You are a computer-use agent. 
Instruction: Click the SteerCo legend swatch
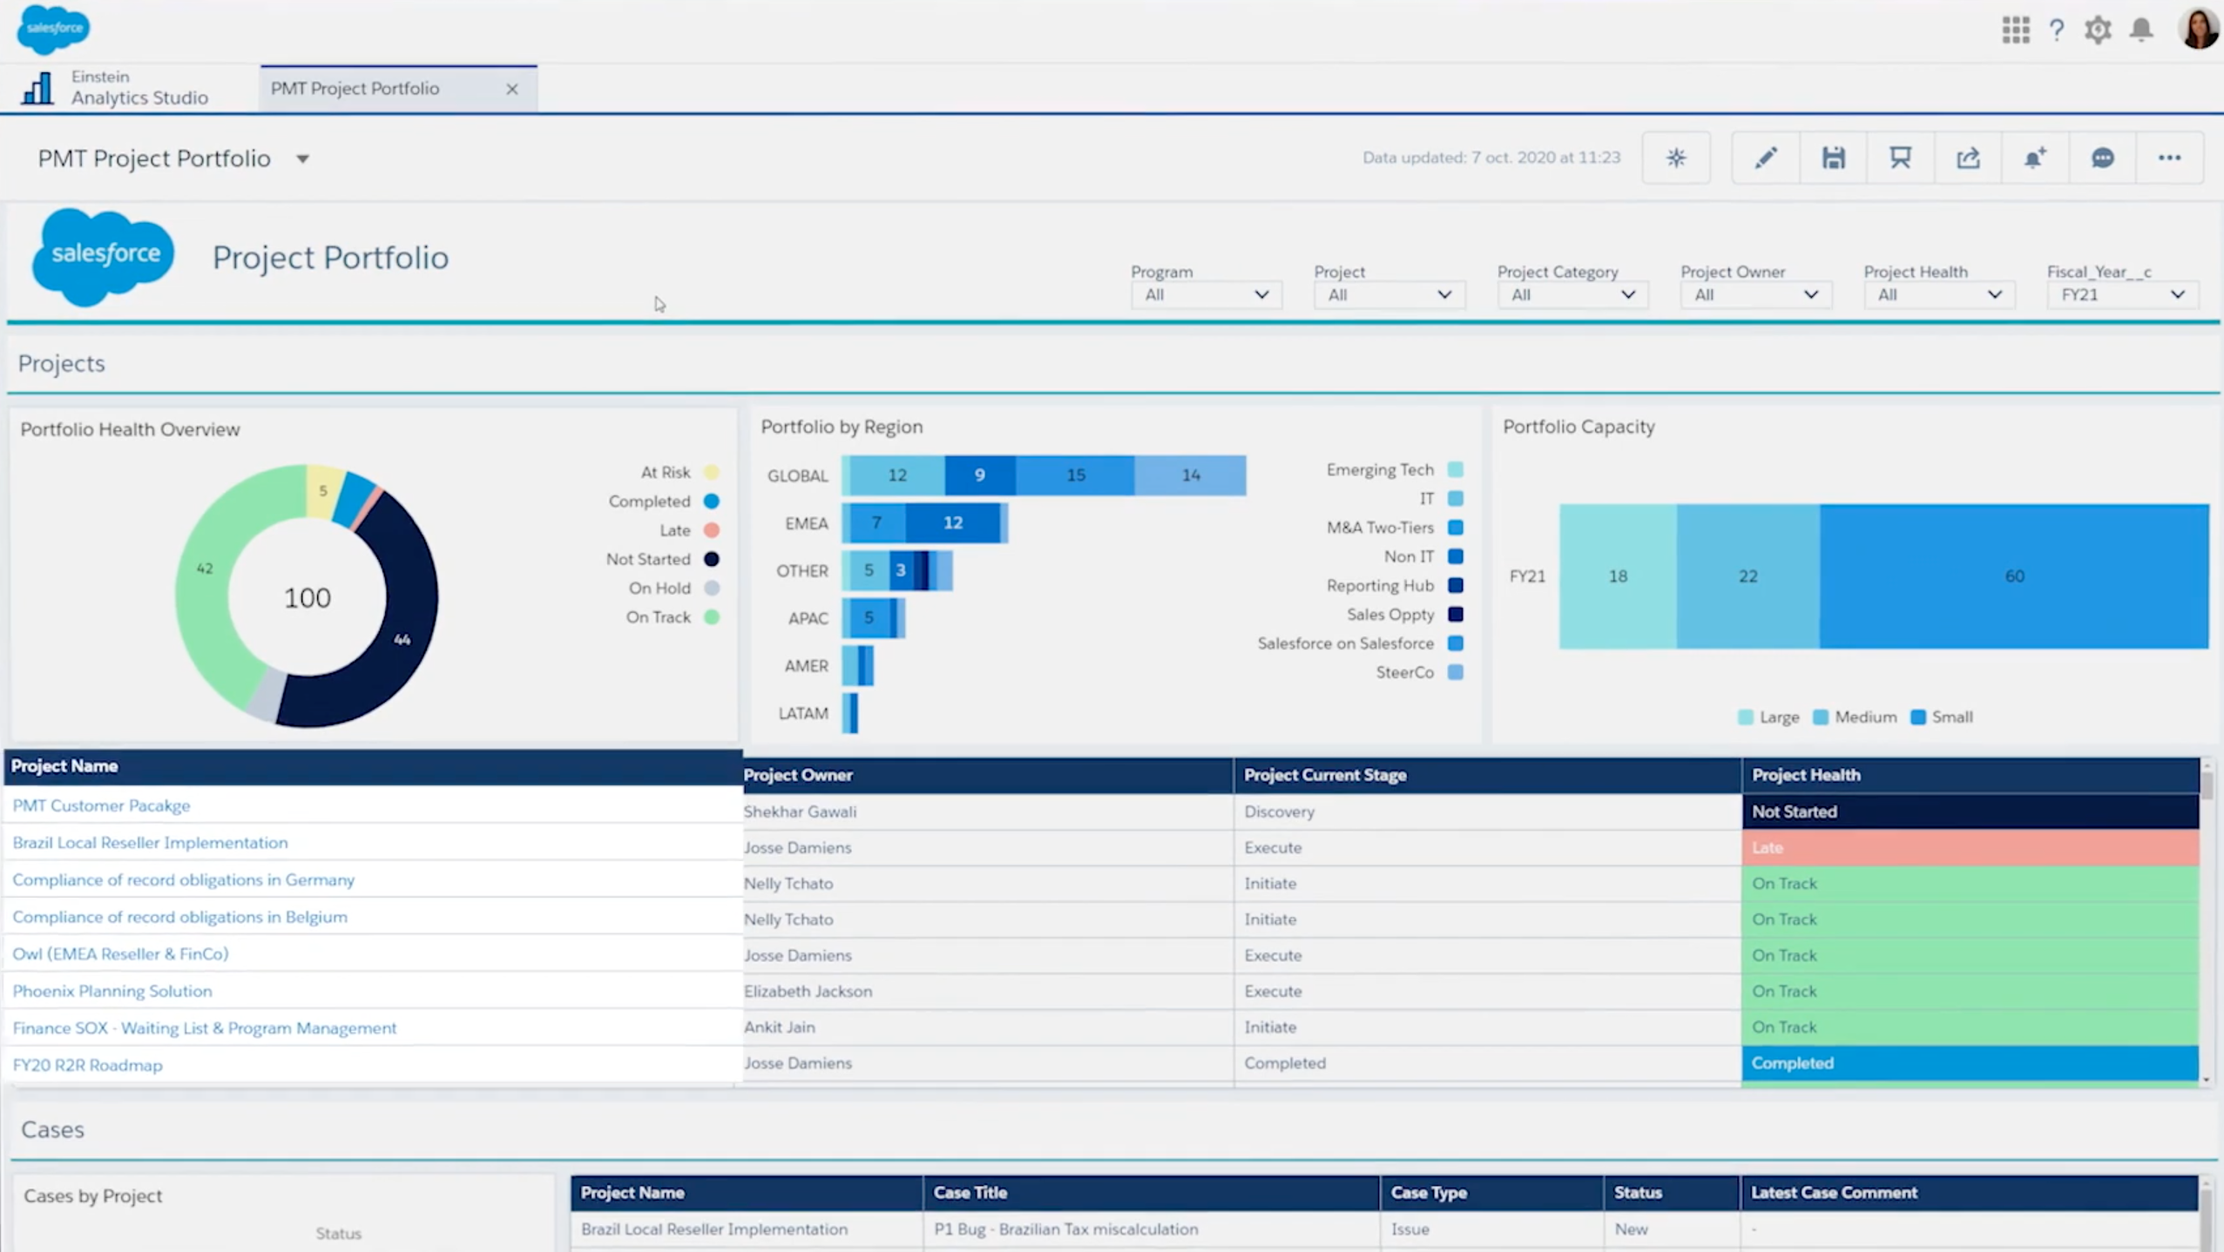coord(1456,672)
